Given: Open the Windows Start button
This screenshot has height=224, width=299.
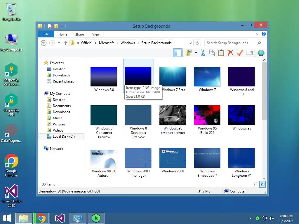Looking at the screenshot, I should 7,218.
